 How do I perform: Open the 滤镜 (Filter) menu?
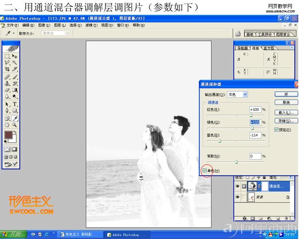(90, 25)
